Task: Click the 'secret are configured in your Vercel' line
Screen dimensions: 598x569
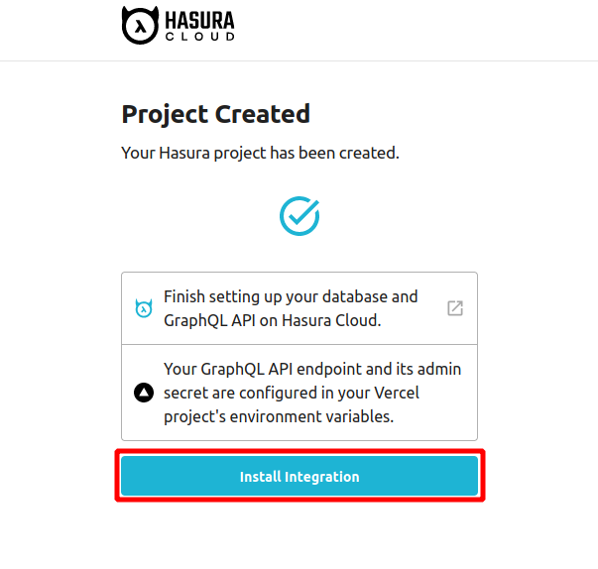Action: [x=292, y=393]
